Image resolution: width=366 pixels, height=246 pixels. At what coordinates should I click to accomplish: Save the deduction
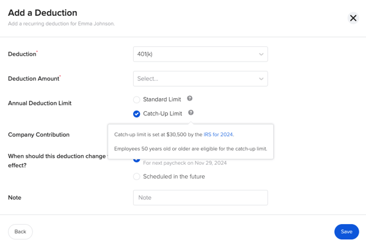point(346,231)
